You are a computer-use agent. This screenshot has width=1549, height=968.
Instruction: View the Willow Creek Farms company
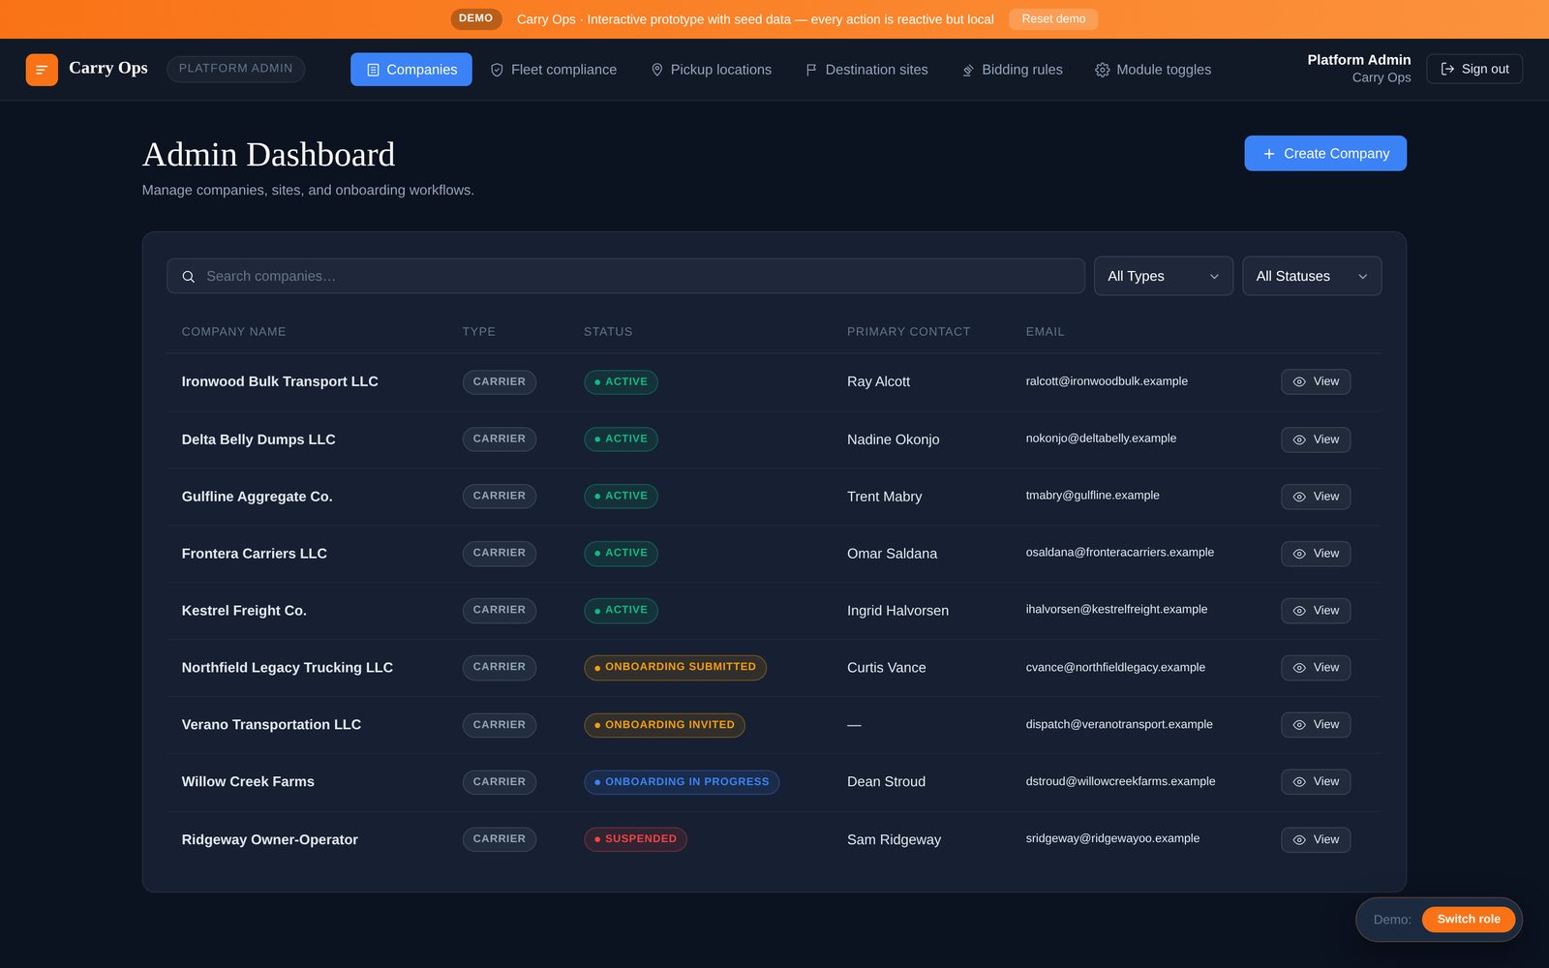pyautogui.click(x=1316, y=782)
